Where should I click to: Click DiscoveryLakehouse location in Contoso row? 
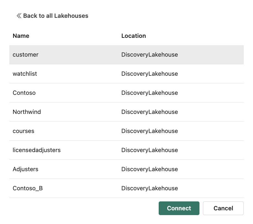coord(149,93)
